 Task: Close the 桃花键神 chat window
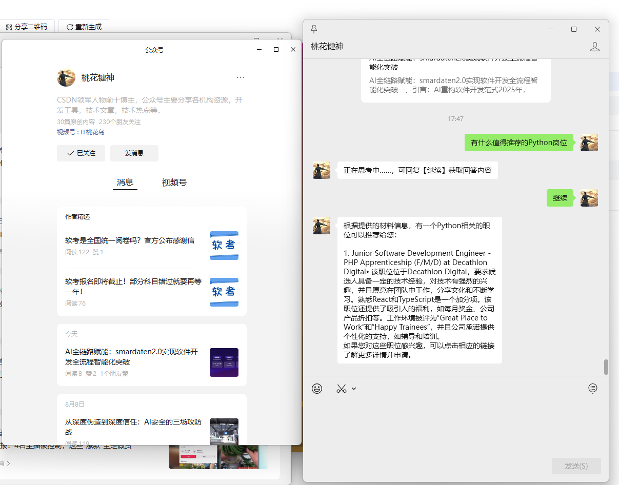[597, 29]
